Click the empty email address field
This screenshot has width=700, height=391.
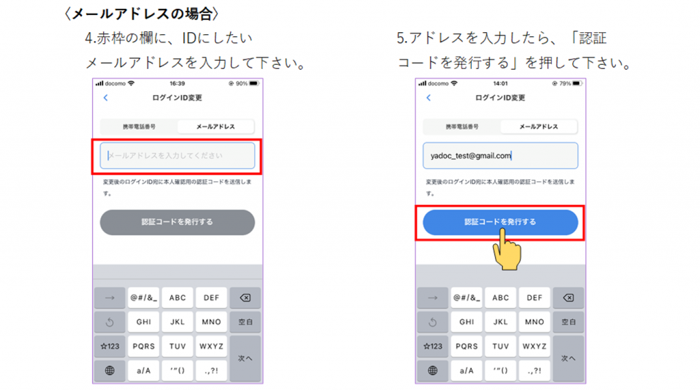(x=177, y=156)
